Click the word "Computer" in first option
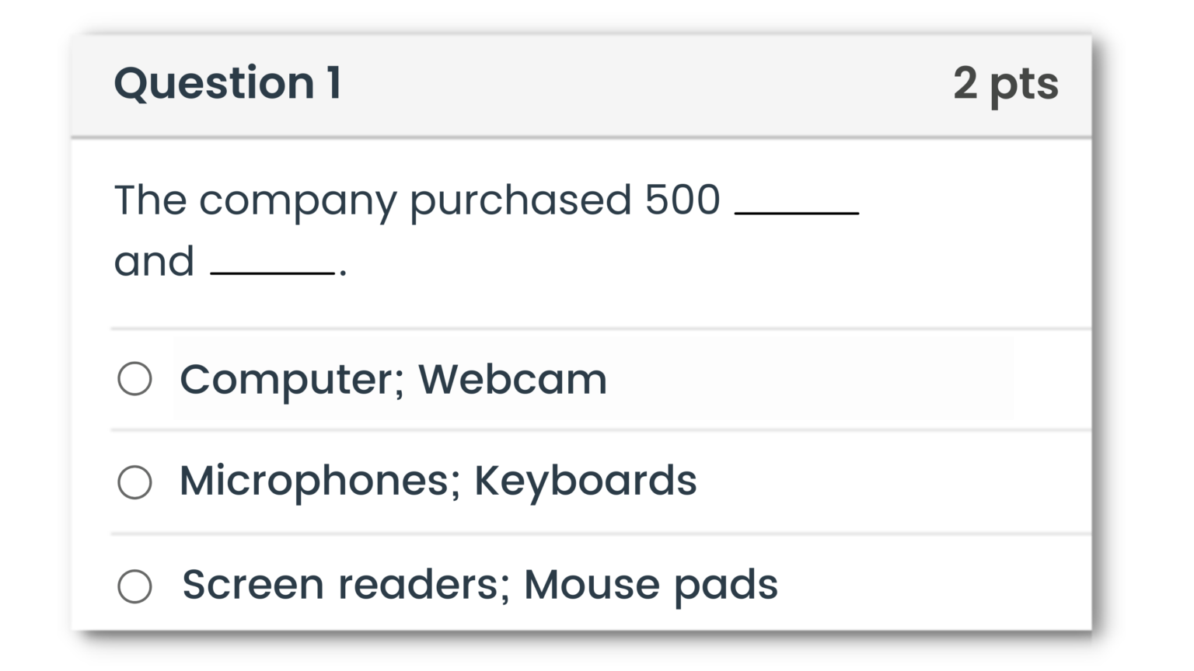The width and height of the screenshot is (1194, 671). [288, 379]
